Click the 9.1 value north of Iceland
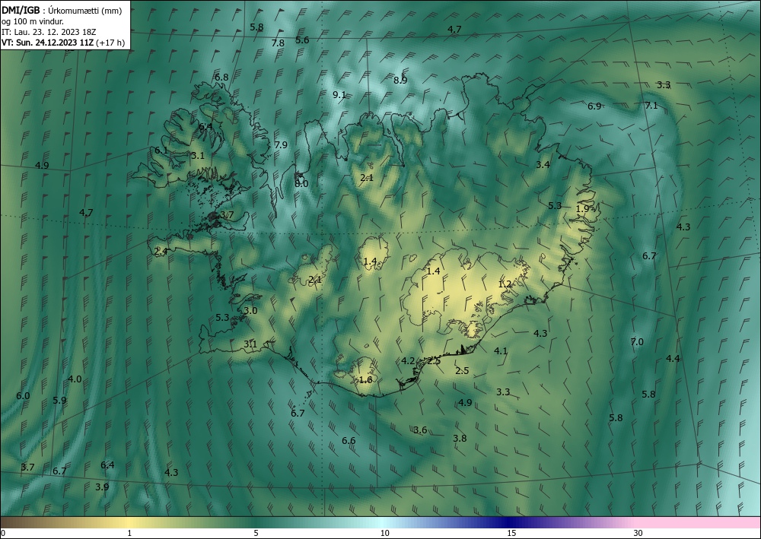Image resolution: width=761 pixels, height=539 pixels. point(339,95)
